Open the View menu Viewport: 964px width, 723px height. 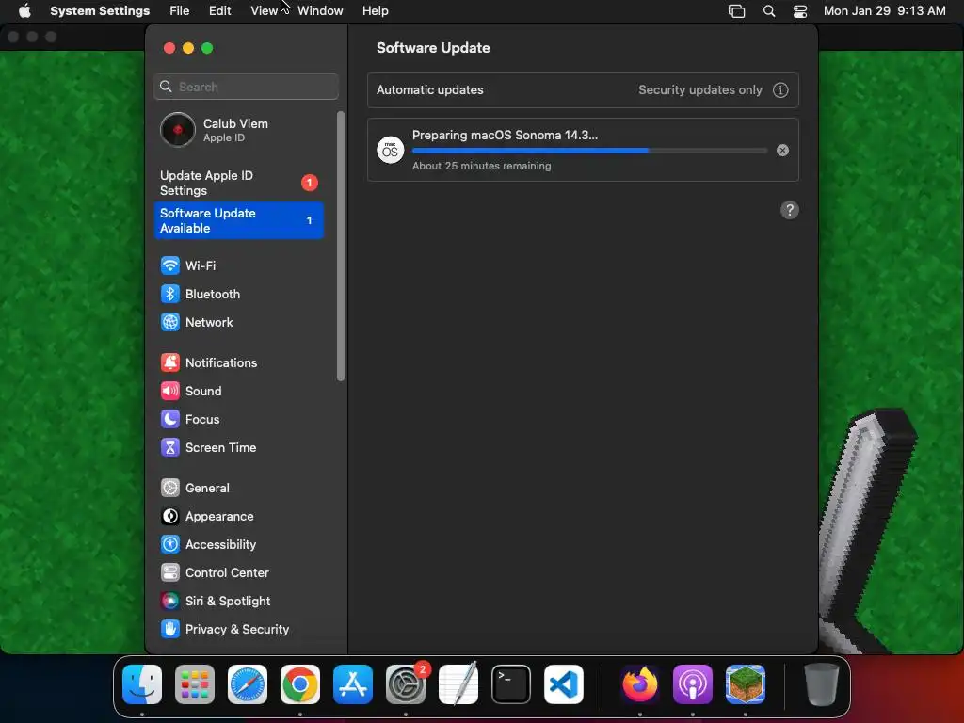264,11
